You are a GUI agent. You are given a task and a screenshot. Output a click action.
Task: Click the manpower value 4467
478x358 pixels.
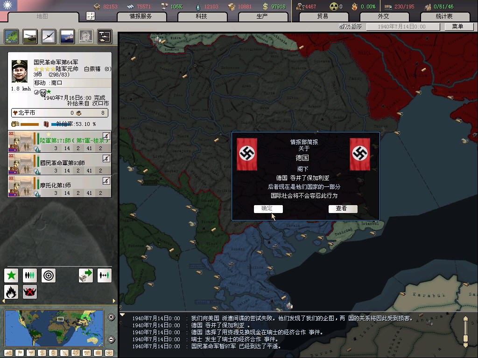click(x=310, y=7)
